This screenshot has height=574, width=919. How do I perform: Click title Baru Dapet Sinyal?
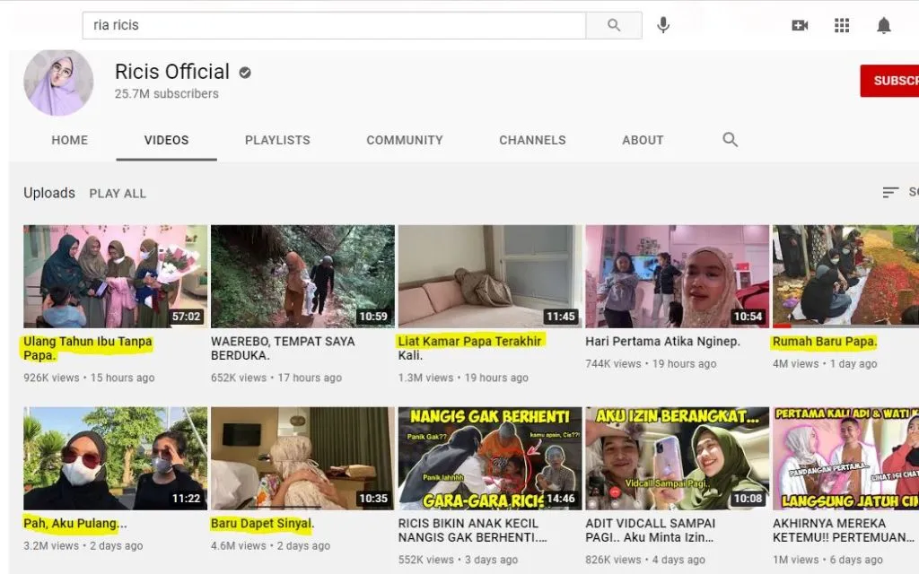point(263,523)
